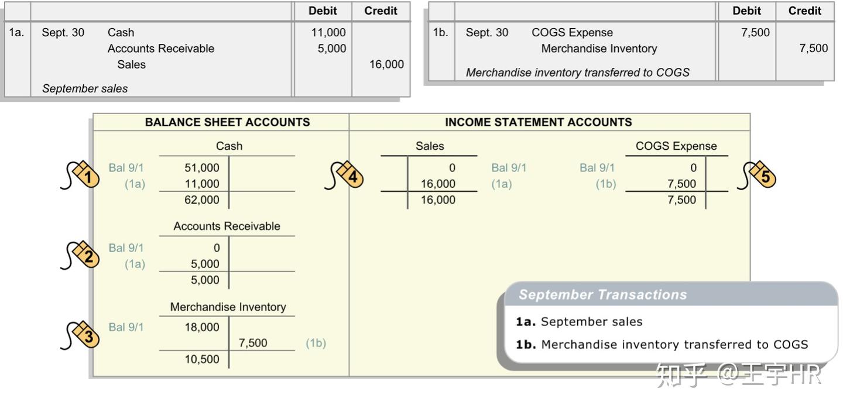Click the Merchandise Inventory T-account title

coord(228,307)
